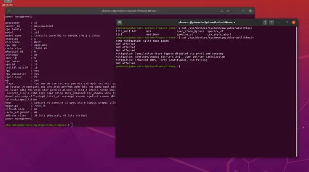Screen dimensions: 309x172
Task: Click the 'stepping : 5' line
Action: (x=20, y=39)
